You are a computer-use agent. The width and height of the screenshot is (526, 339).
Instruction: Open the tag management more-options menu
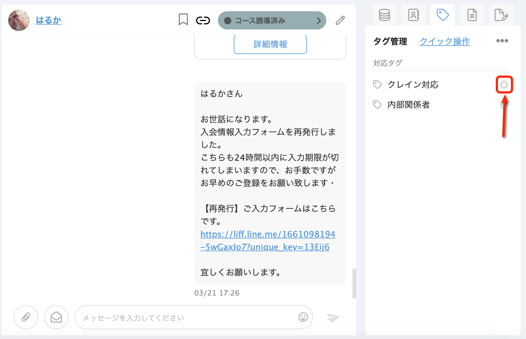coord(502,41)
